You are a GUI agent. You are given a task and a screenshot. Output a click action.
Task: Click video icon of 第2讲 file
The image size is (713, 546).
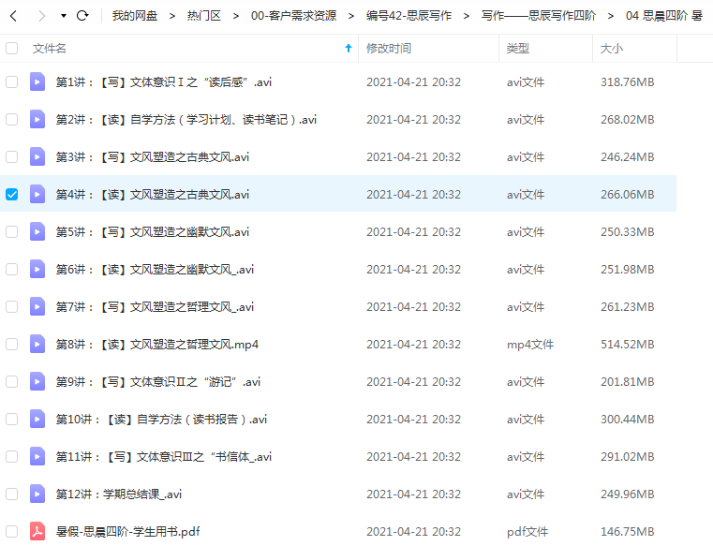37,120
